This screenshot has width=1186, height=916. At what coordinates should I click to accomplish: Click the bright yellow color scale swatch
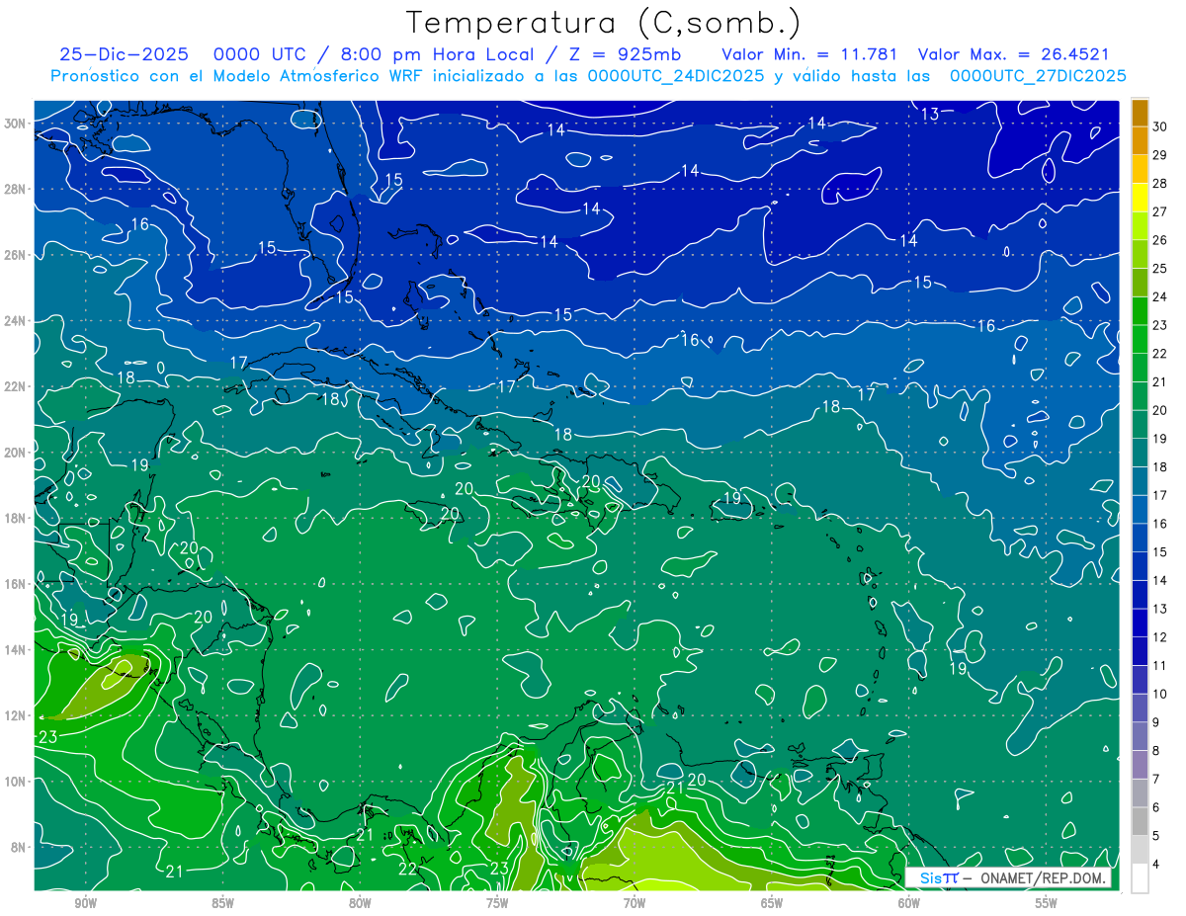(x=1140, y=197)
